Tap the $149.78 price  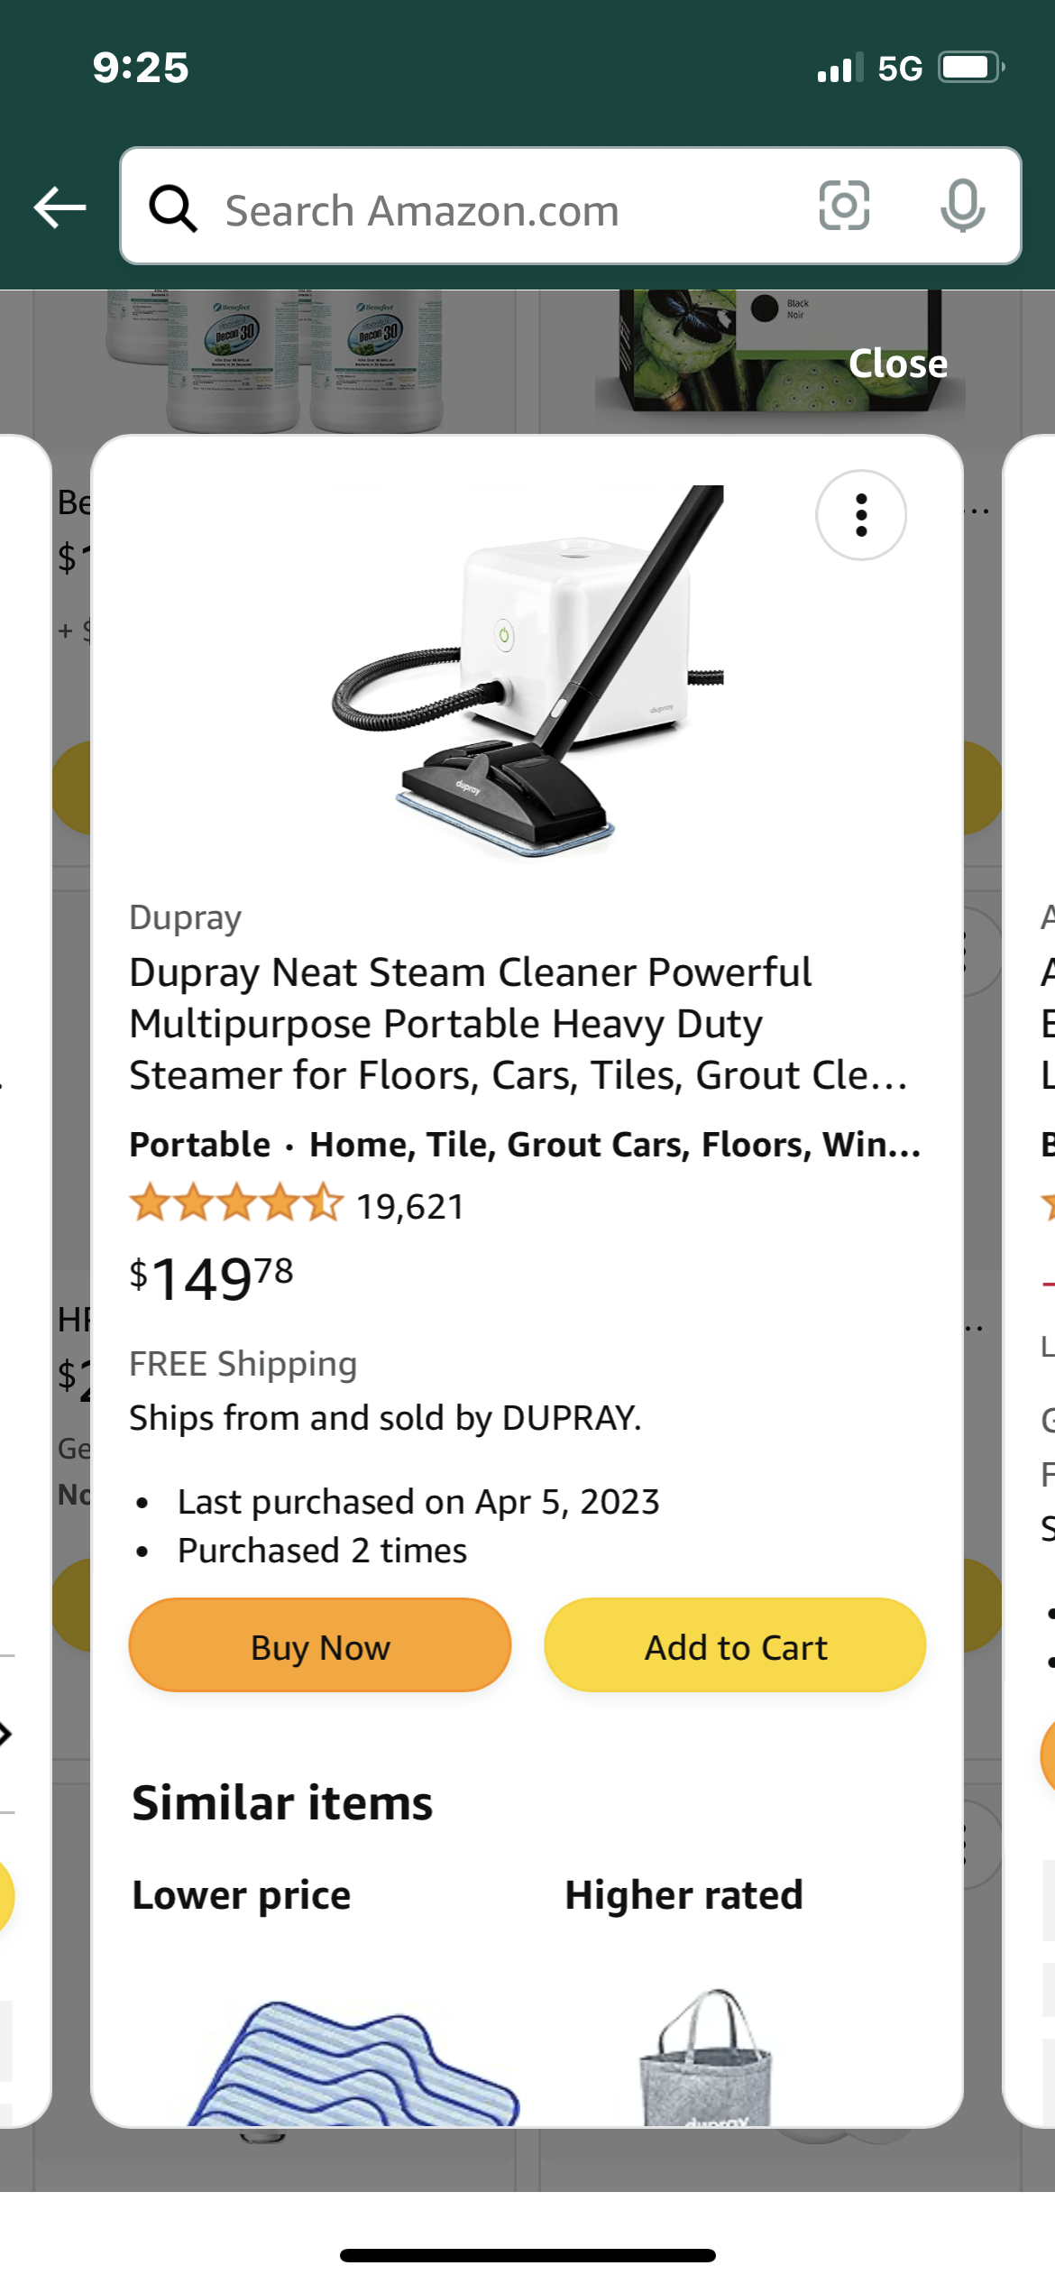pyautogui.click(x=212, y=1277)
